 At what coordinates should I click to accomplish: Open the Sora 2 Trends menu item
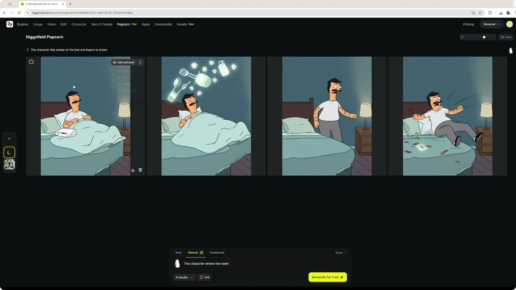[102, 24]
